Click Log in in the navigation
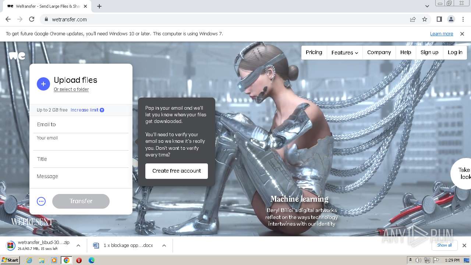471x265 pixels. [455, 52]
